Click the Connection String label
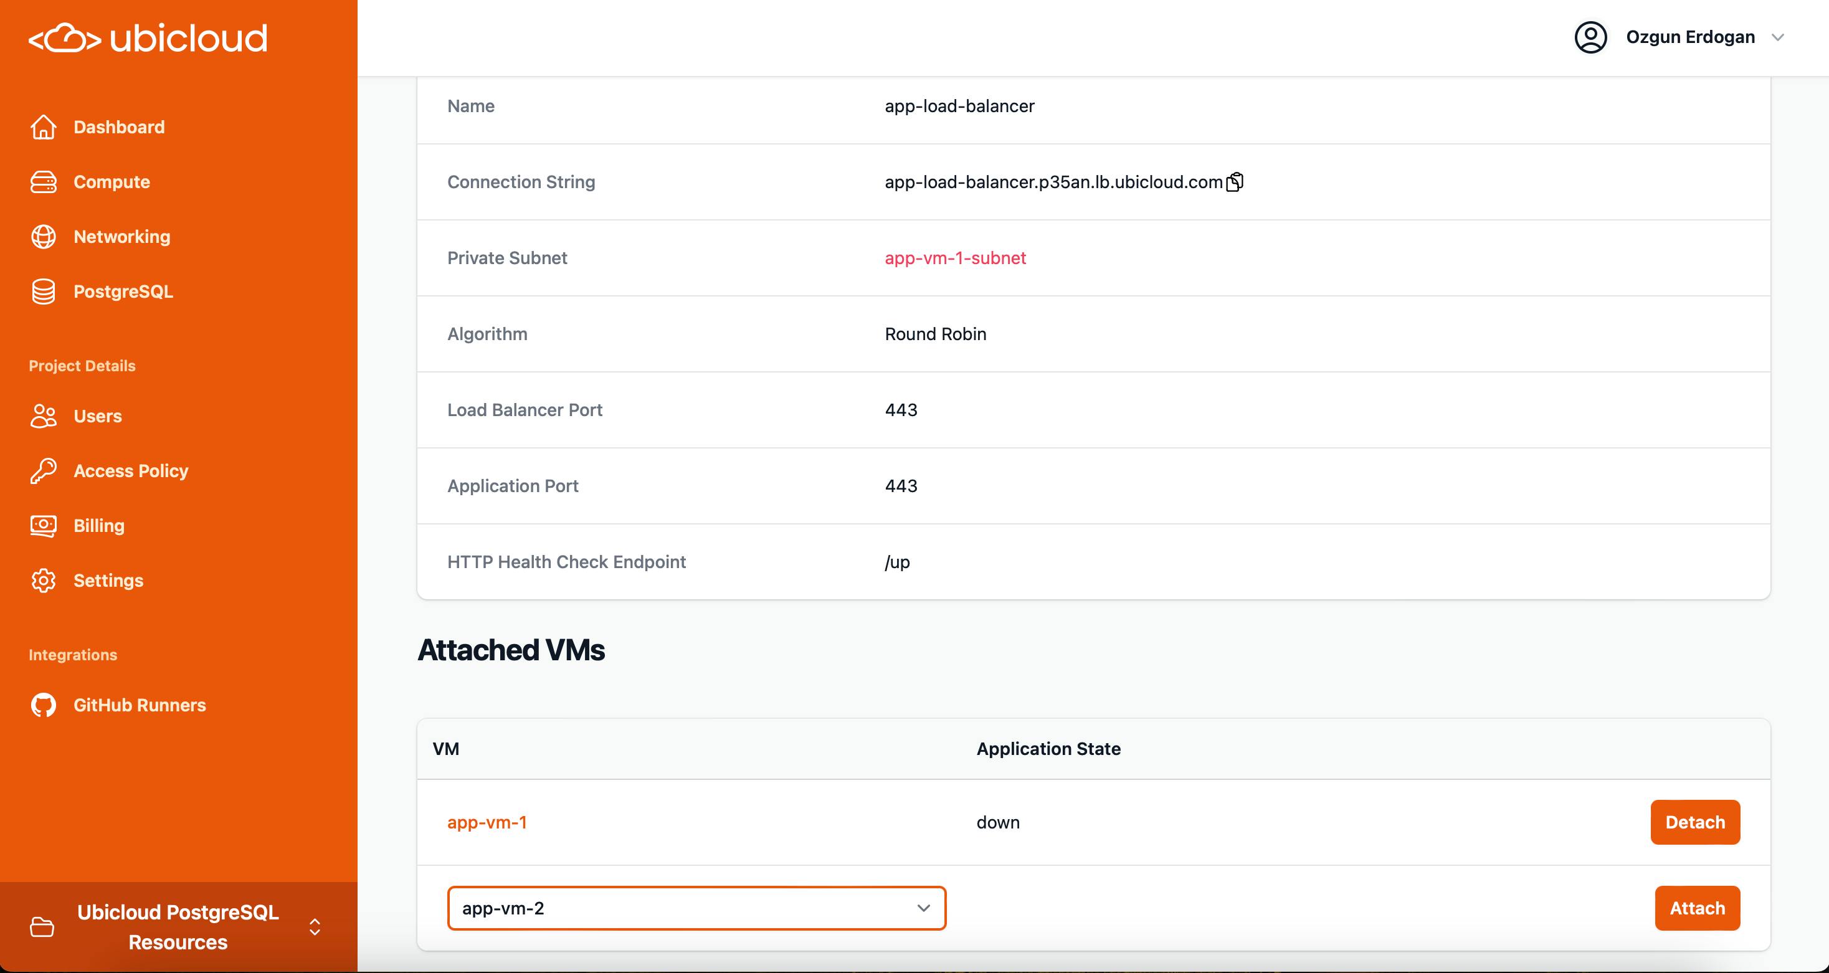1829x973 pixels. (x=521, y=182)
